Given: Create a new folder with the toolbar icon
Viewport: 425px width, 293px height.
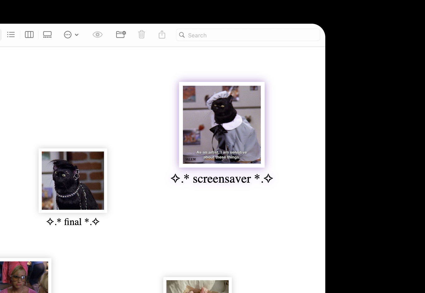Looking at the screenshot, I should pyautogui.click(x=121, y=34).
